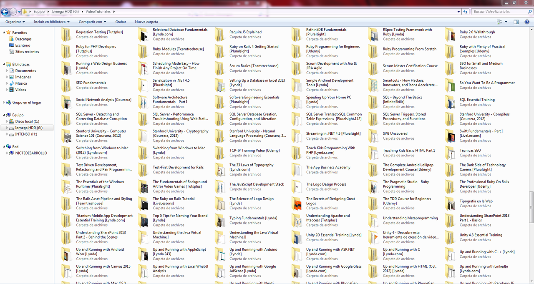534x284 pixels.
Task: Collapse the Bibliotecas section
Action: click(4, 65)
